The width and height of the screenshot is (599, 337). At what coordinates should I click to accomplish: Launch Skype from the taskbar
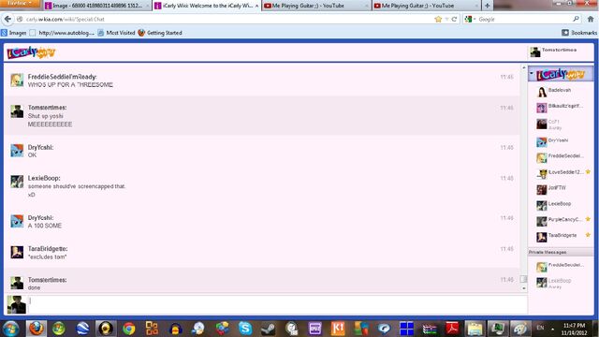pyautogui.click(x=245, y=329)
